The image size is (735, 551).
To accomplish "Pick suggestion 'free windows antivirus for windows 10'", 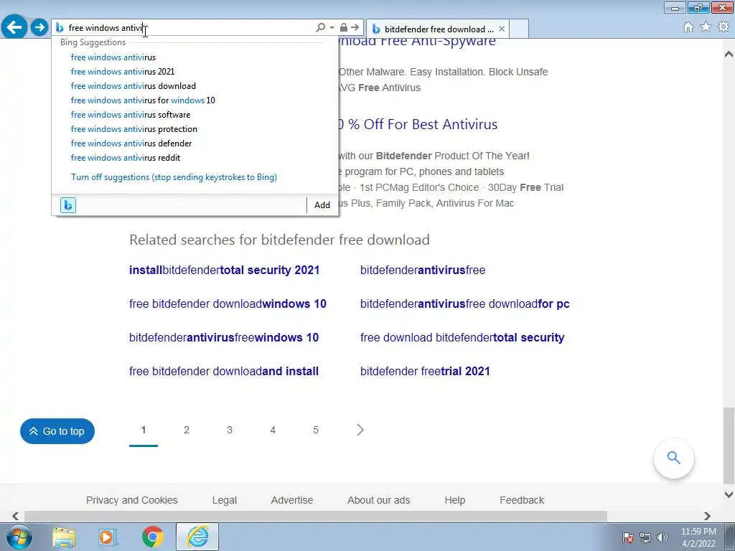I will coord(143,100).
